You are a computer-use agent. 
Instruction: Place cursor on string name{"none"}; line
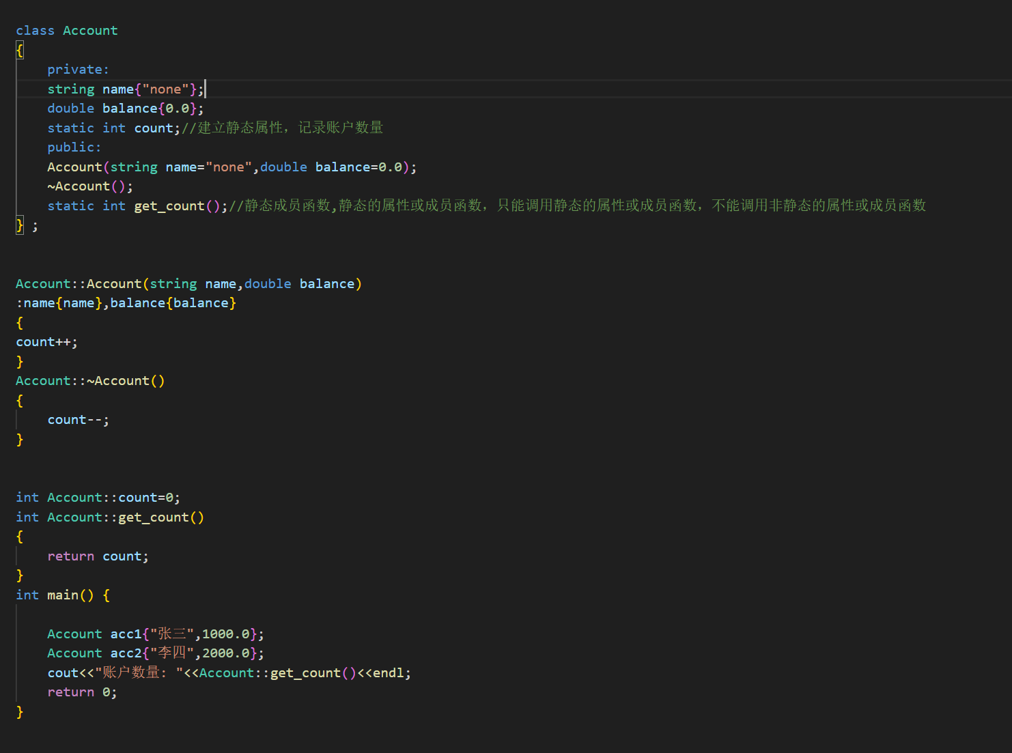click(126, 89)
